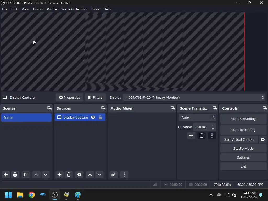Open the Display monitor dropdown
Screen dimensions: 268x201
(x=194, y=97)
